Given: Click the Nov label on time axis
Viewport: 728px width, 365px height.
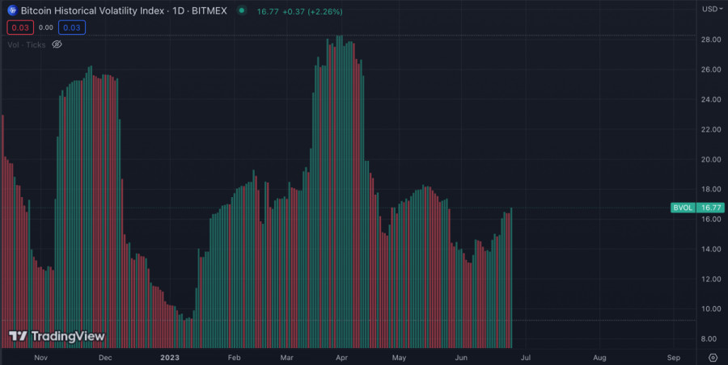Looking at the screenshot, I should 40,356.
